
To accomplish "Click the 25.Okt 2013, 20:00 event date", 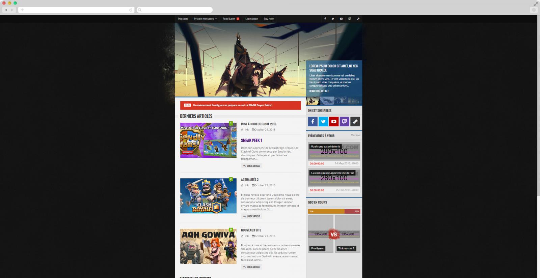I will pos(347,190).
